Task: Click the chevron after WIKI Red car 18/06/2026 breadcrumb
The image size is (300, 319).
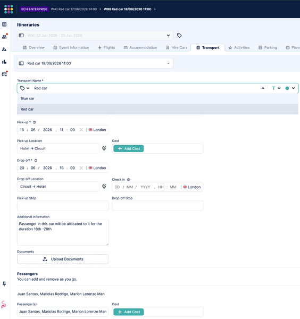Action: point(155,9)
